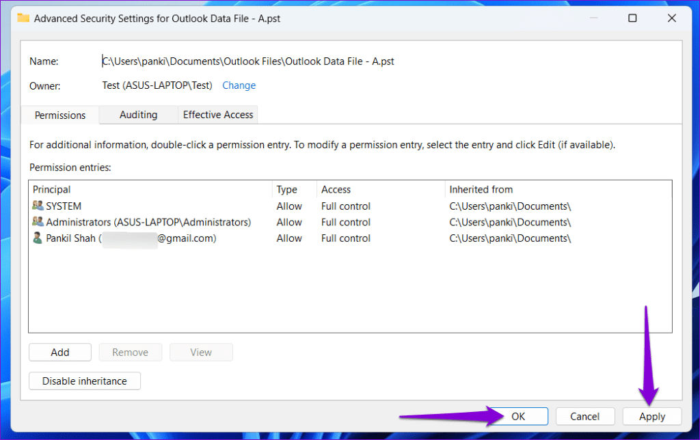Click the folder icon in the title bar
Viewport: 700px width, 440px height.
(x=23, y=18)
